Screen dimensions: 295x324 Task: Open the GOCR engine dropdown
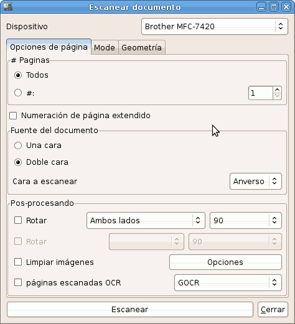228,282
